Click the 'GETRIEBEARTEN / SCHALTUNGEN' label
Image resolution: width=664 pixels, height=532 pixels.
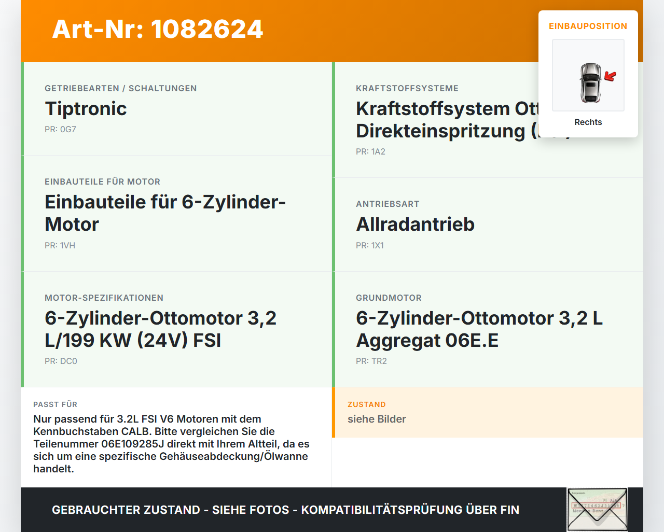coord(121,88)
